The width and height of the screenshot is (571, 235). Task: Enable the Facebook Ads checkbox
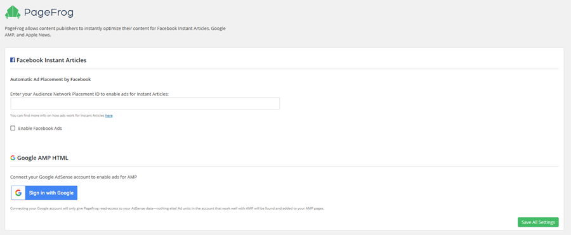(x=13, y=128)
